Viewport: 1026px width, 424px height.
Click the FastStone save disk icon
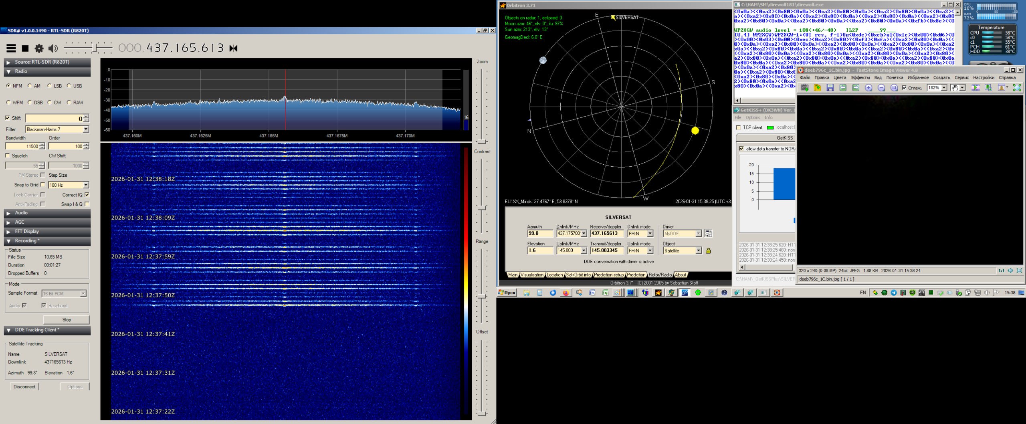[x=830, y=88]
